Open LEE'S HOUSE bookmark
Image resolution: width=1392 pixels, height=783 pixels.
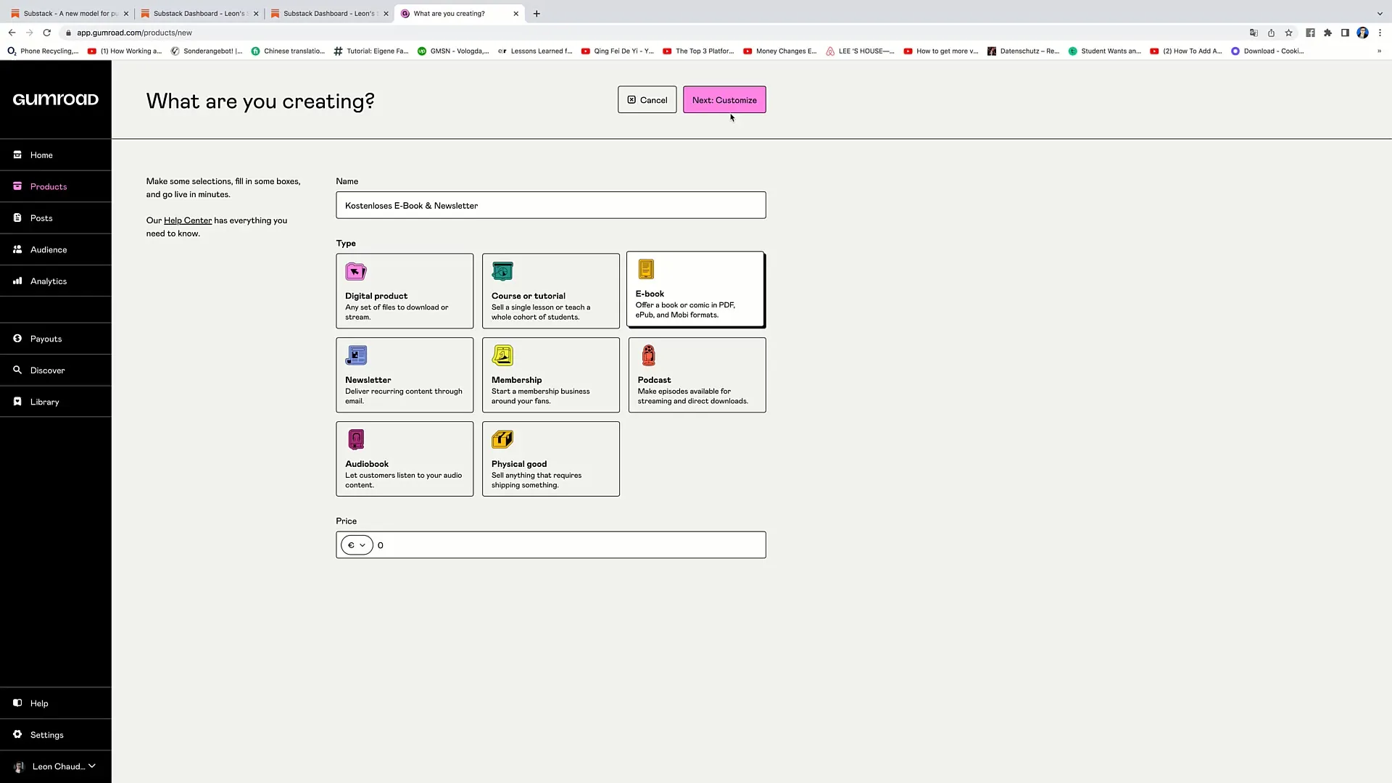[860, 51]
